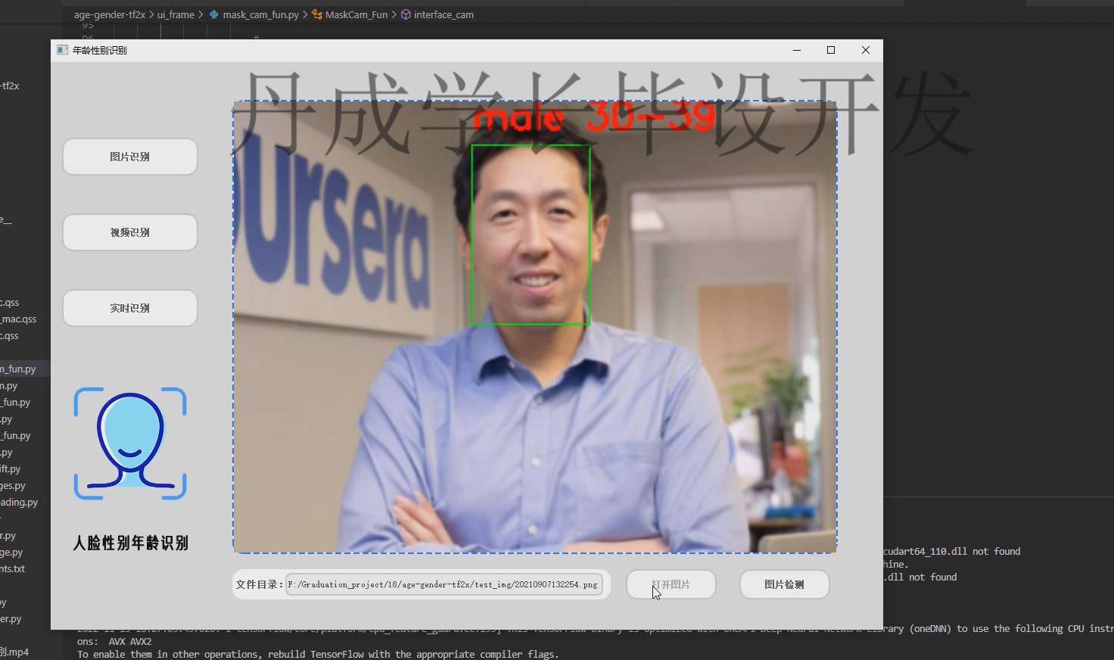
Task: Click the Python file icon beside mask_cam_fun.py
Action: [213, 14]
